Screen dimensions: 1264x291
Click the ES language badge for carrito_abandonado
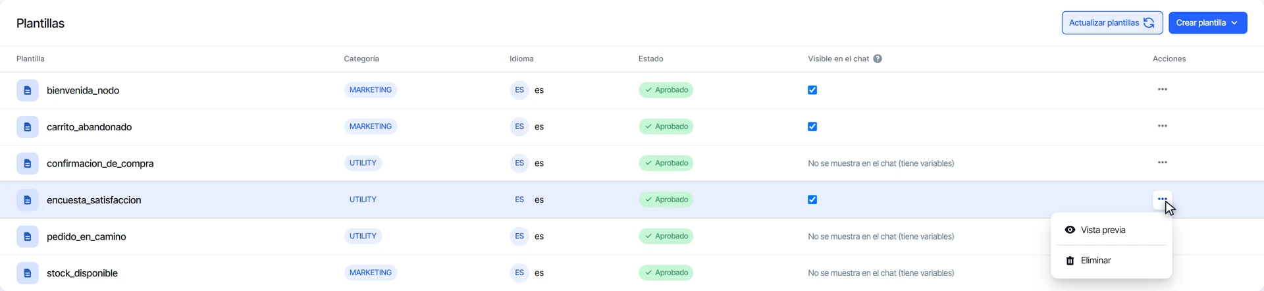(519, 126)
